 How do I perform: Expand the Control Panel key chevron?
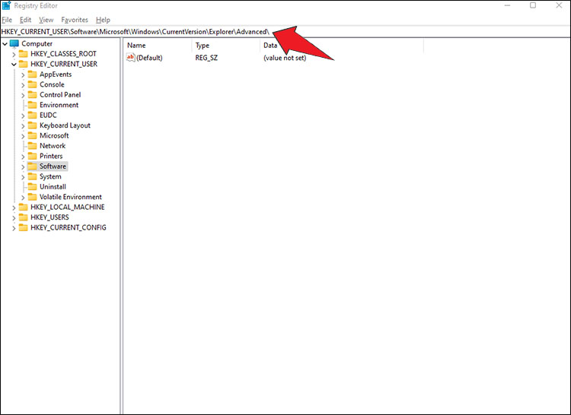coord(23,95)
